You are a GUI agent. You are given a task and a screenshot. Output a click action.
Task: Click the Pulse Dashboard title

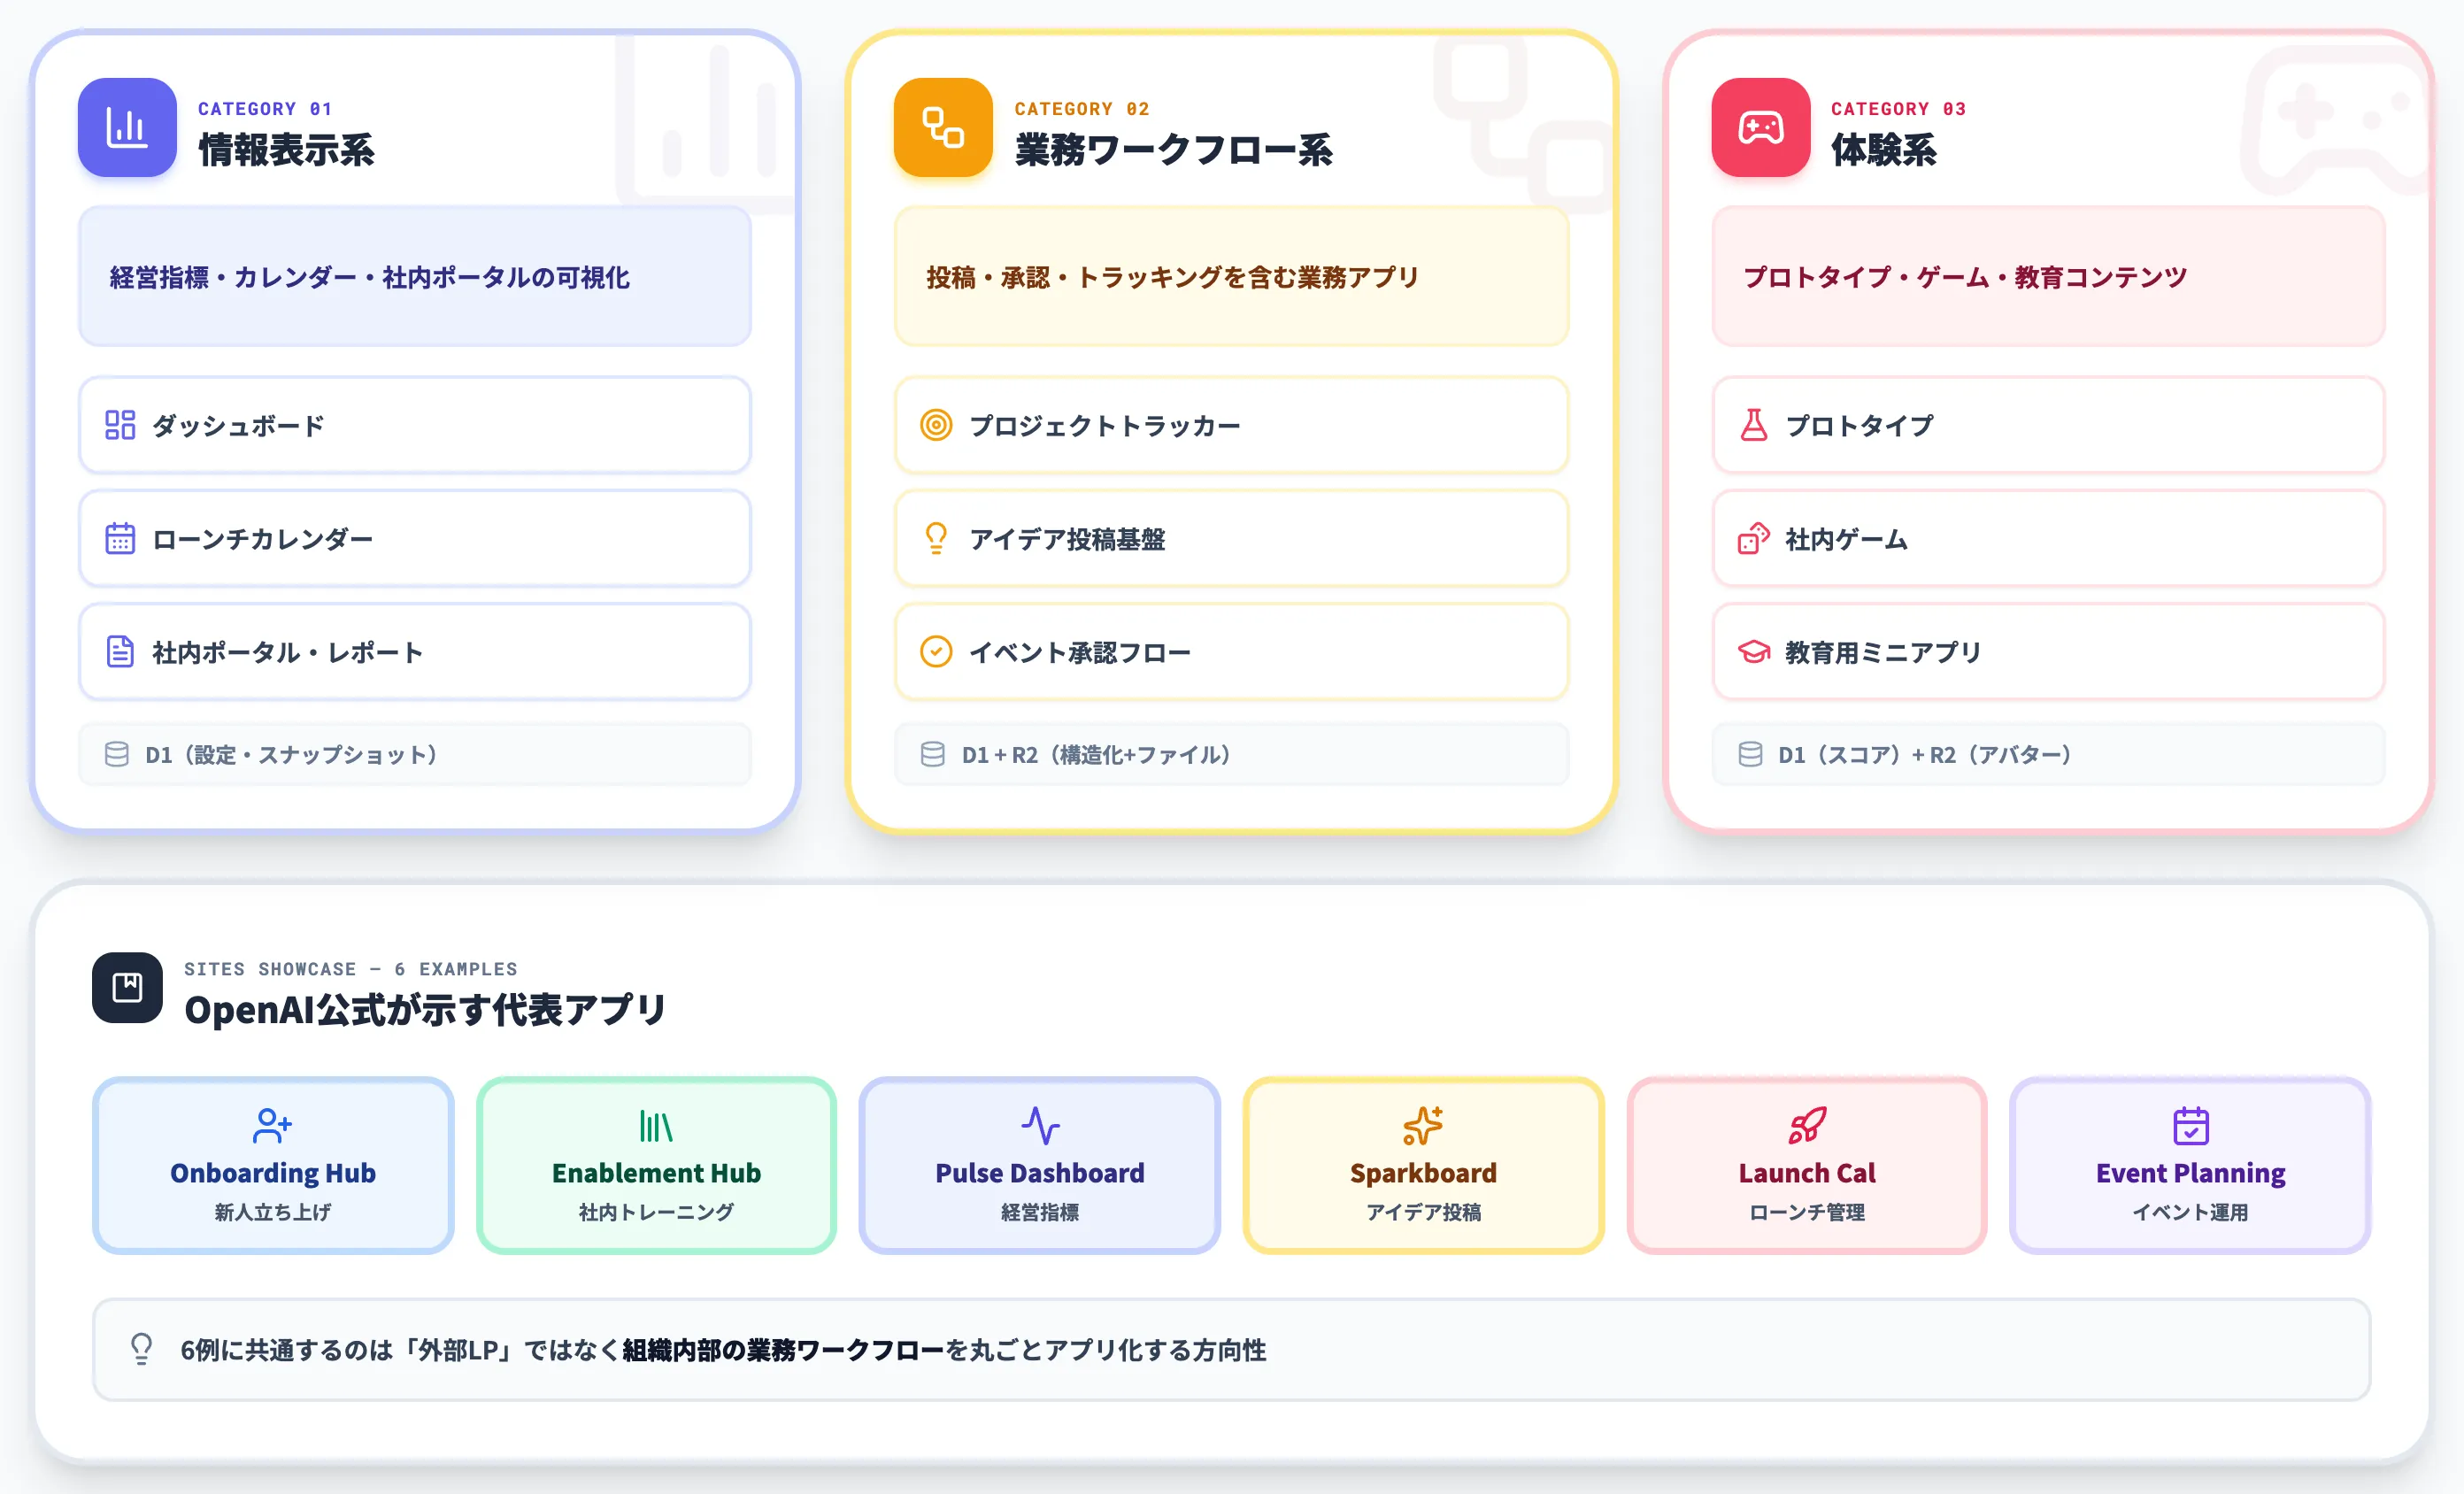click(1040, 1173)
